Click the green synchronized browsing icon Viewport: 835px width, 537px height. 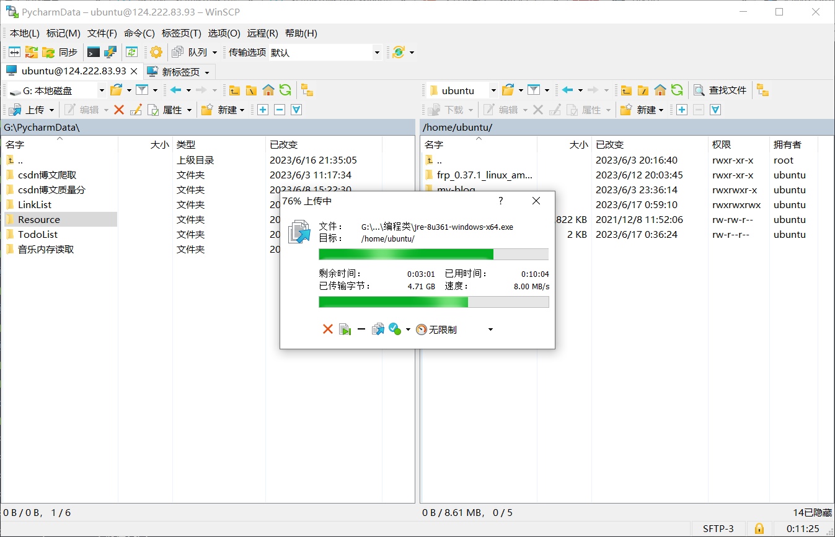click(x=131, y=52)
